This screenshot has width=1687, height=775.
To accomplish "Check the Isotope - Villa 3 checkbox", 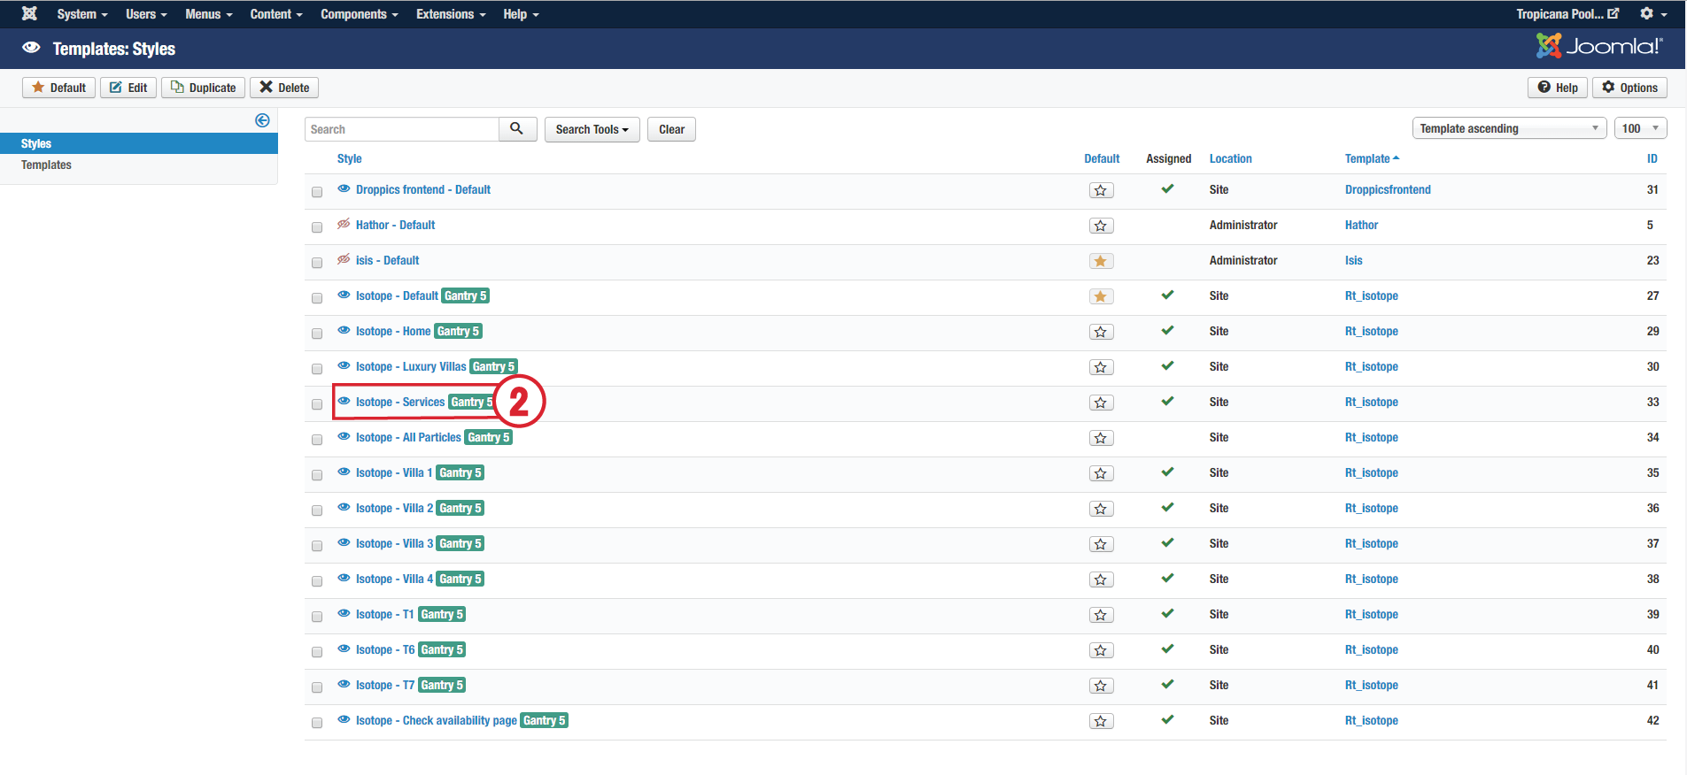I will [x=317, y=546].
